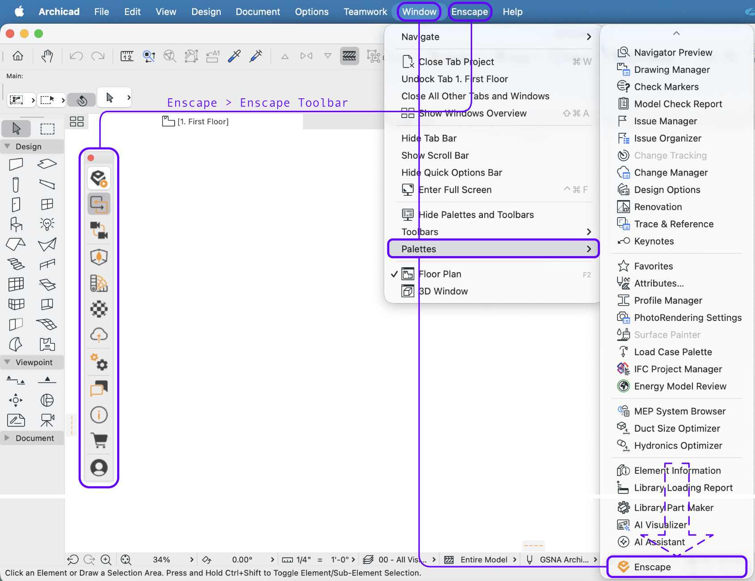755x581 pixels.
Task: Open Enscape General Settings gears icon
Action: pos(99,362)
